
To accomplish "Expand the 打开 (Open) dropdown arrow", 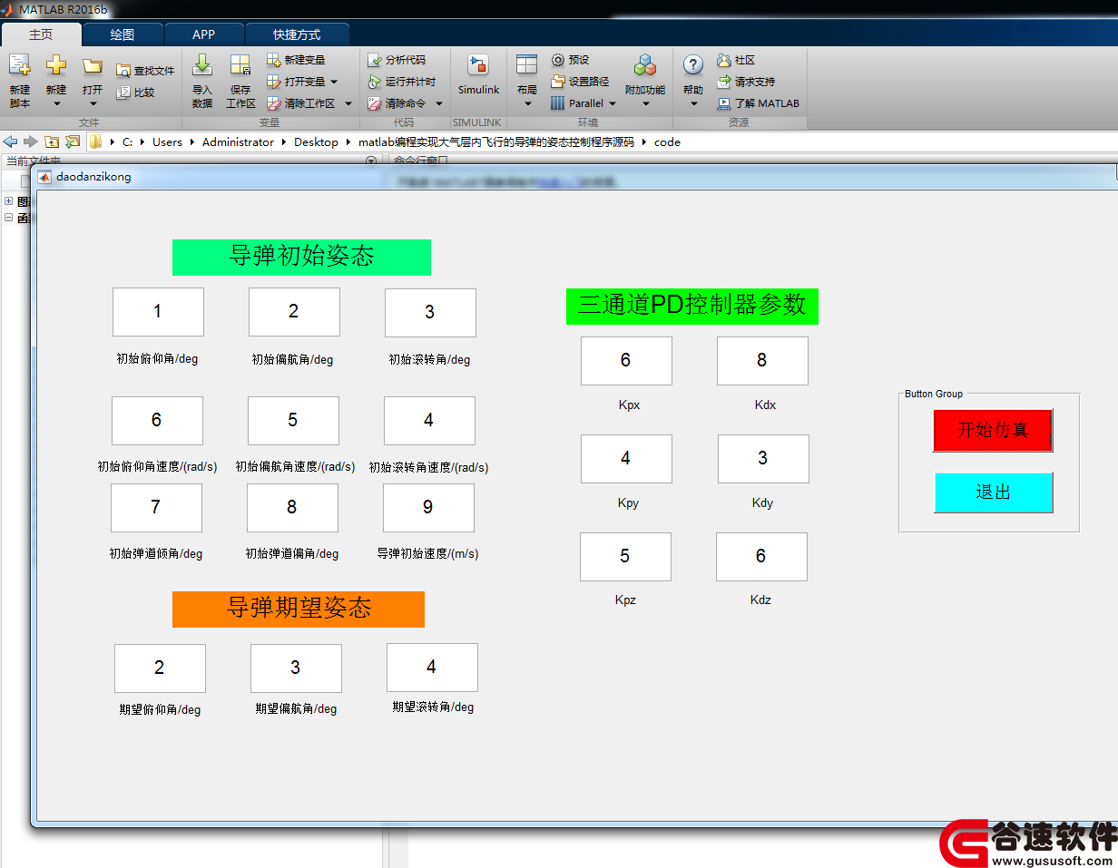I will click(93, 104).
